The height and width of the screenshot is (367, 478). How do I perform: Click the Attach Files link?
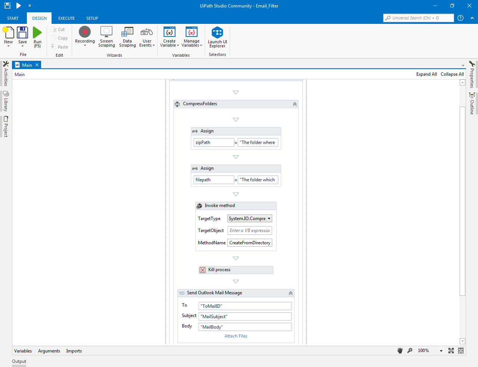236,336
